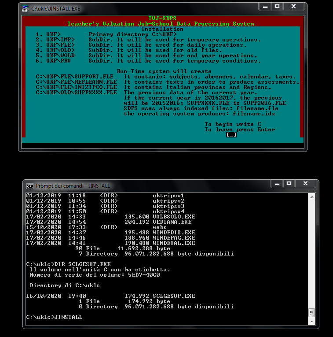333x337 pixels.
Task: Click the scrollbar down arrow in command prompt
Action: point(312,322)
